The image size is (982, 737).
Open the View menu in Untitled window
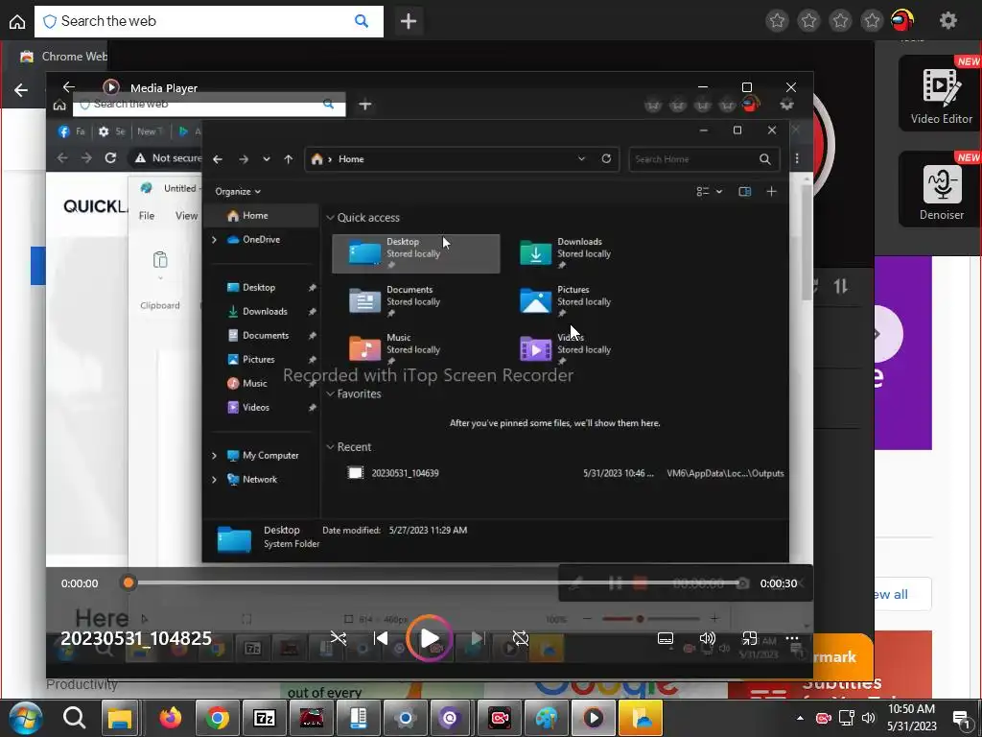[x=186, y=216]
